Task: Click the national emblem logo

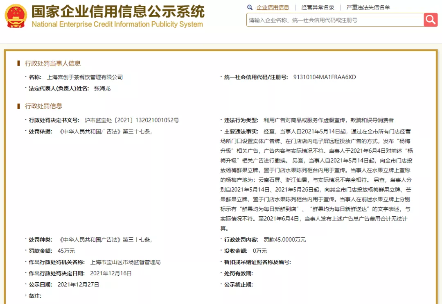Action: pos(16,16)
